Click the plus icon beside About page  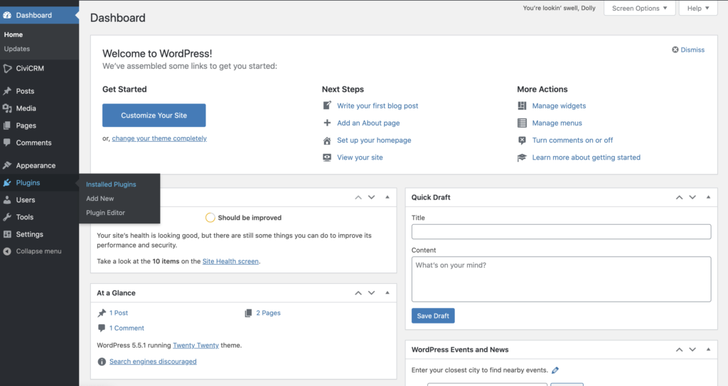[x=327, y=123]
